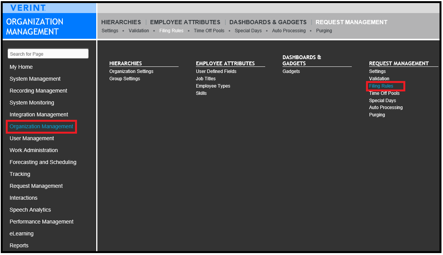Open Integration Management in the sidebar
Viewport: 443px width, 255px height.
(39, 115)
